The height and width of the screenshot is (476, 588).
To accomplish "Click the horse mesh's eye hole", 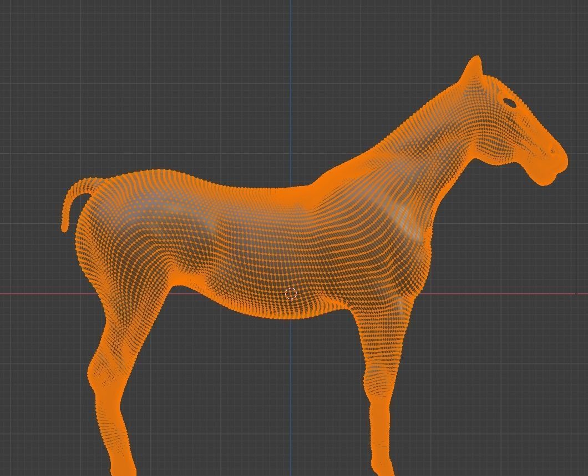I will coord(510,102).
